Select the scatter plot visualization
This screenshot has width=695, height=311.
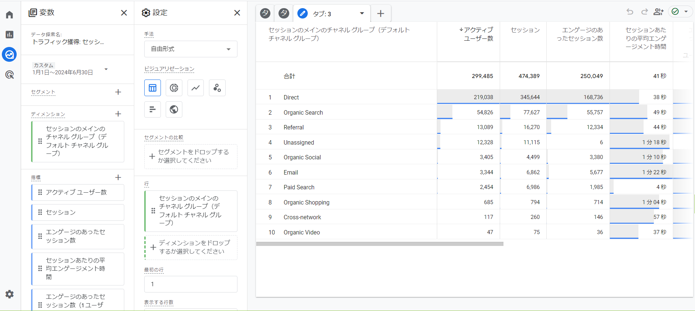coord(217,88)
